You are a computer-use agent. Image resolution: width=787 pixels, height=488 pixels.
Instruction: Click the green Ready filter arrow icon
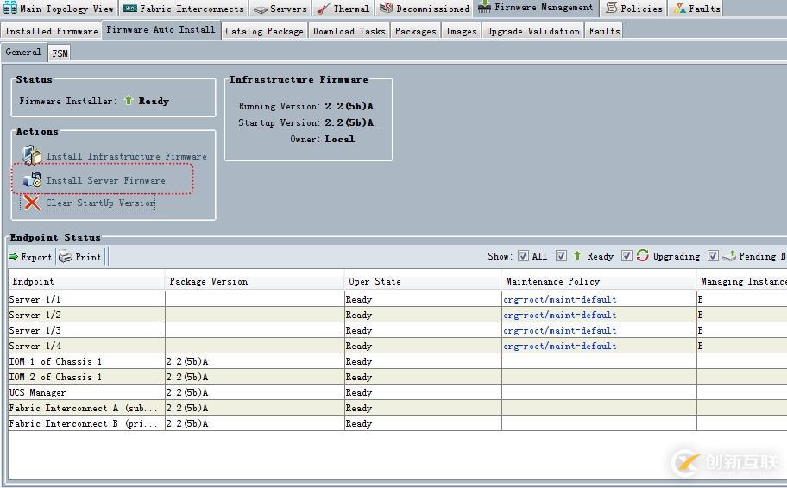[x=577, y=255]
